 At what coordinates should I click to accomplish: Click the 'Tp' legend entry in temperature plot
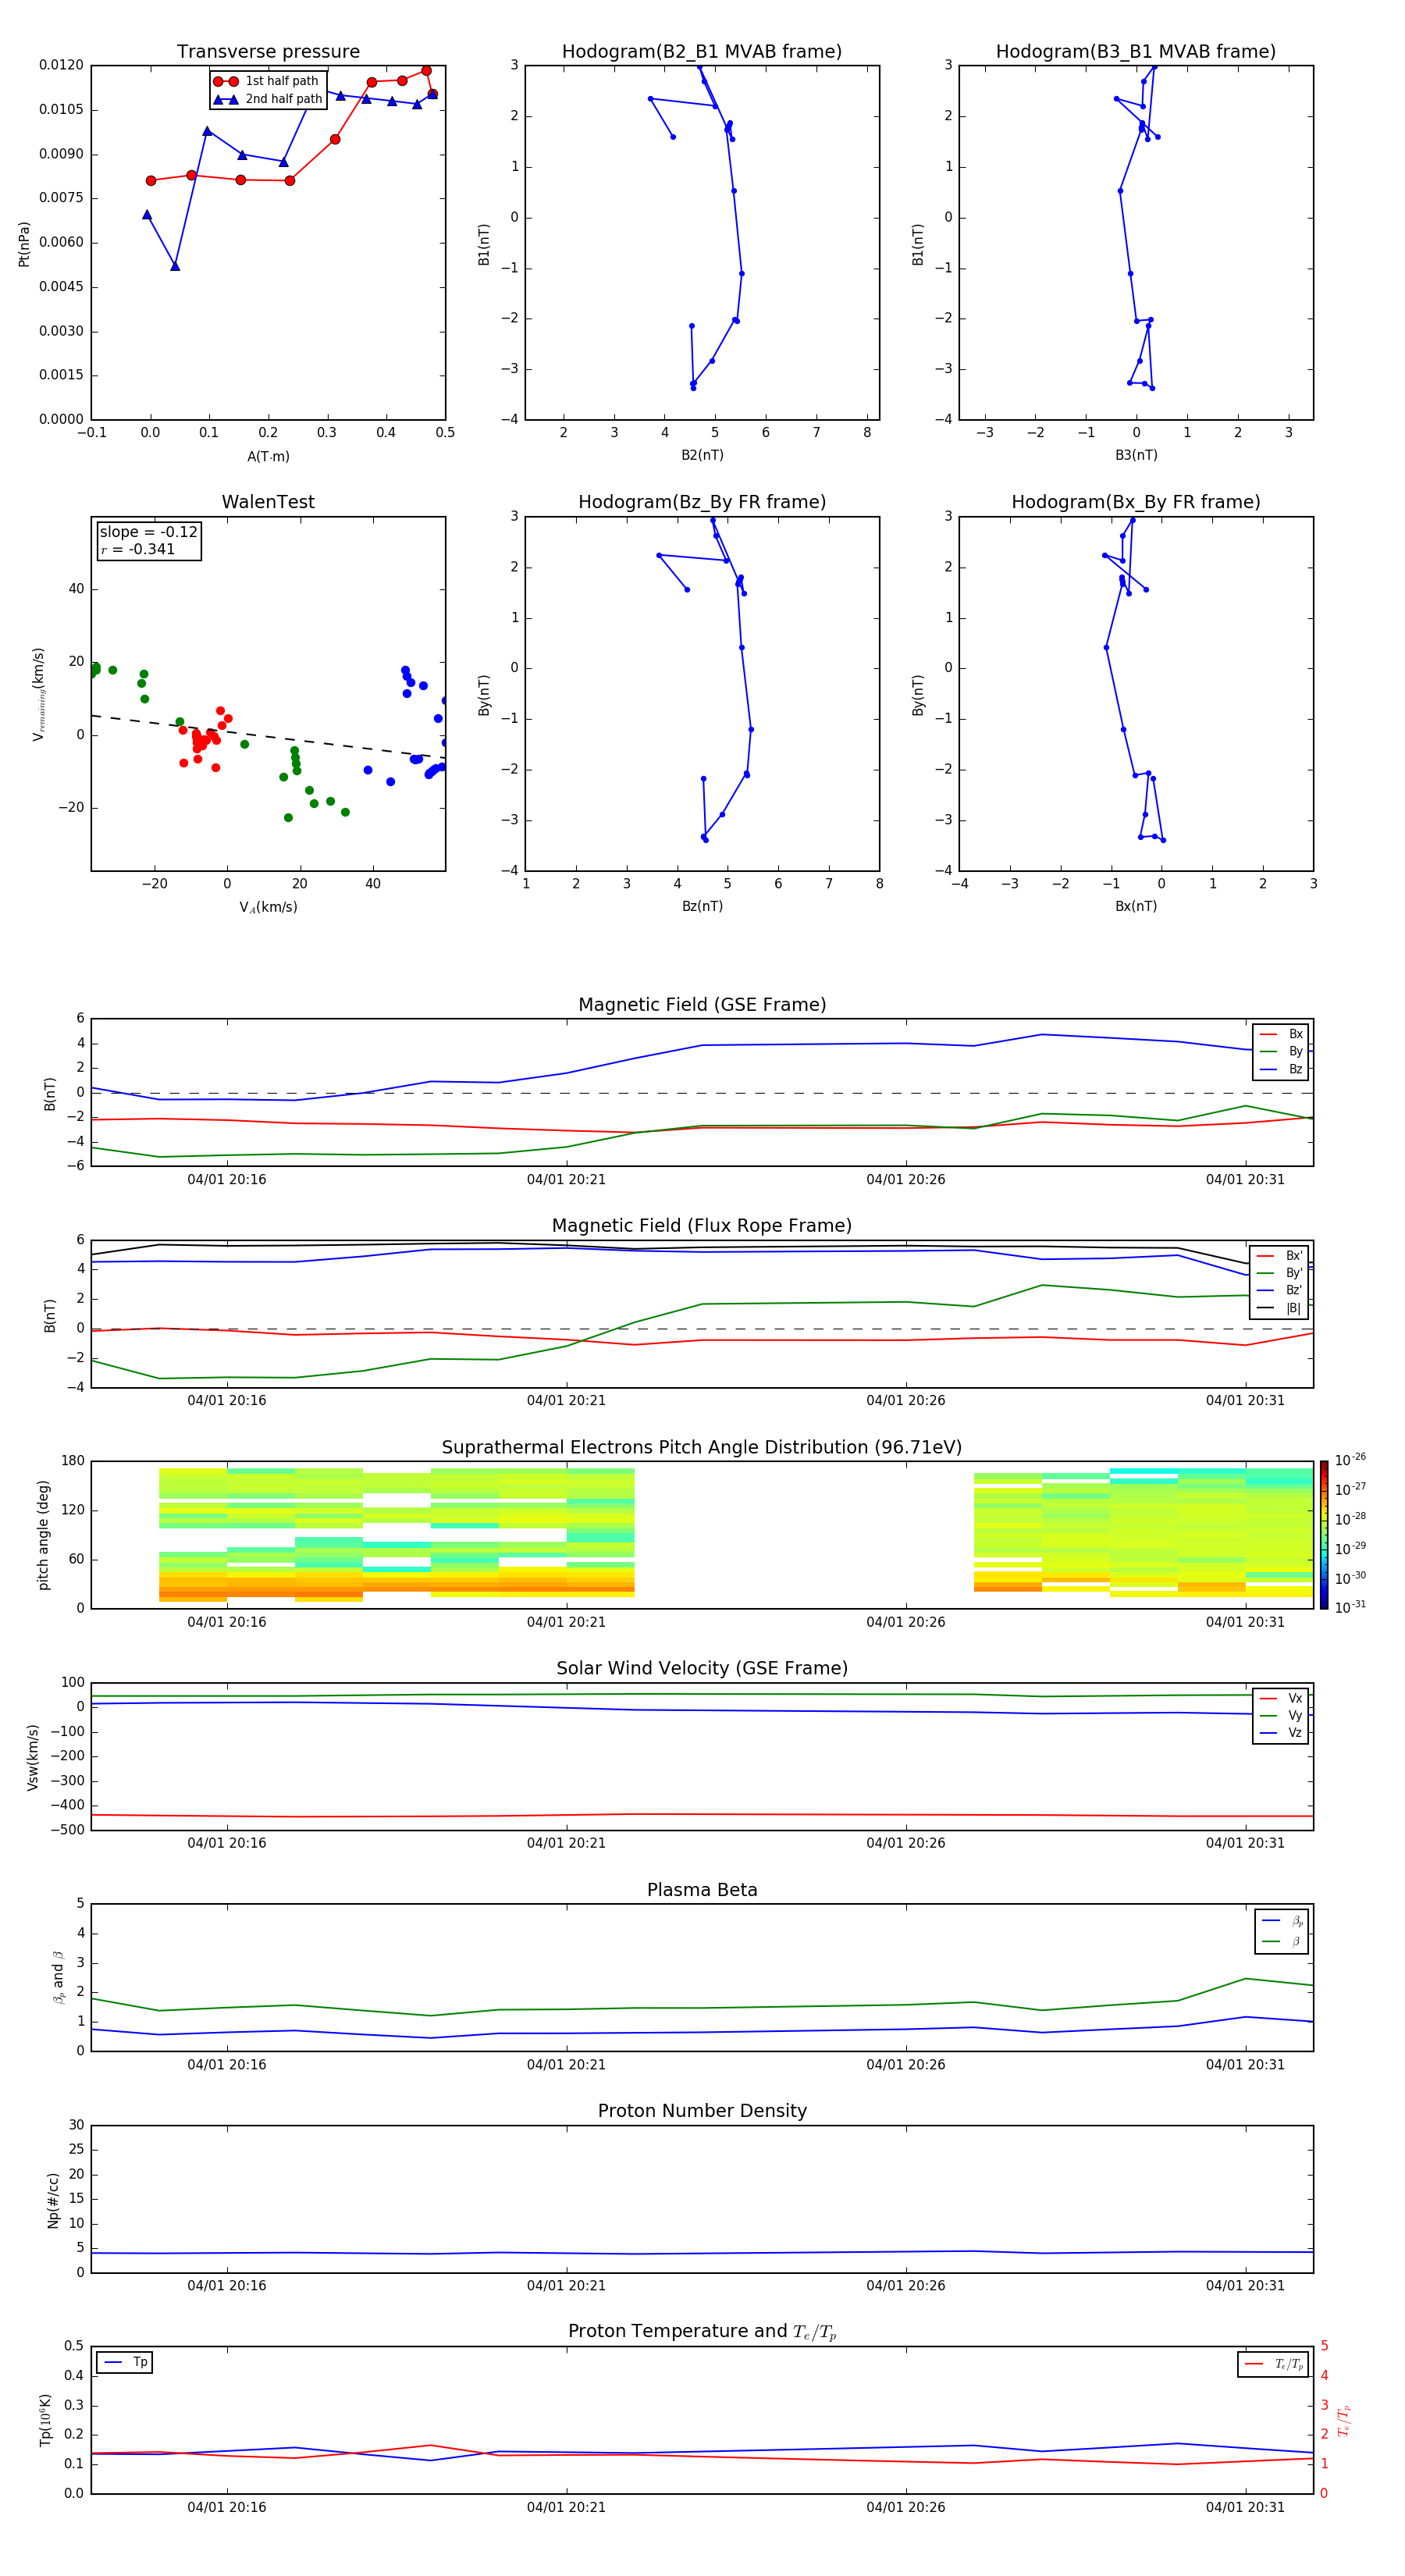pyautogui.click(x=125, y=2362)
